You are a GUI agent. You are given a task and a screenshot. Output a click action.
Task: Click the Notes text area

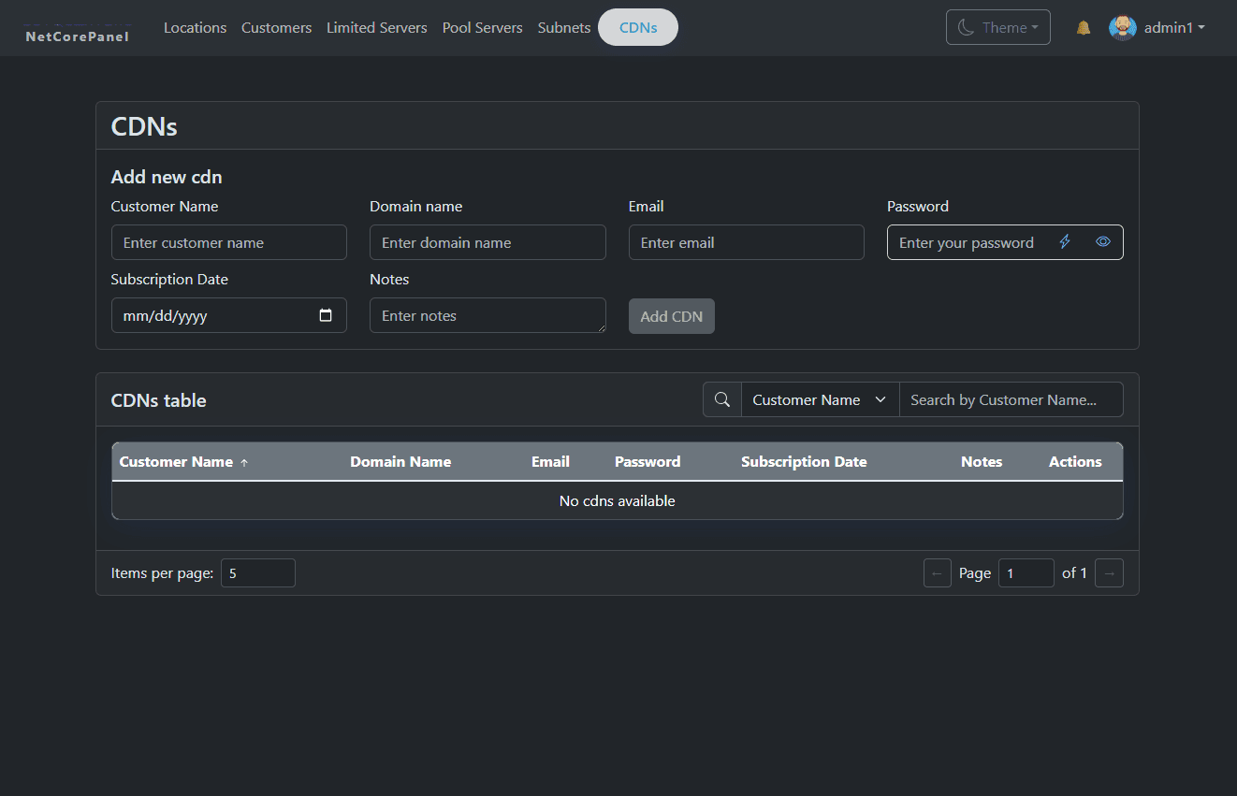coord(488,315)
